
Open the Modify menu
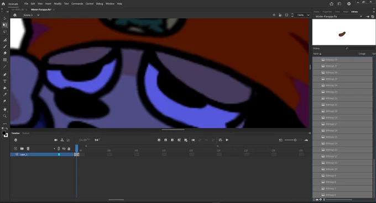click(58, 4)
